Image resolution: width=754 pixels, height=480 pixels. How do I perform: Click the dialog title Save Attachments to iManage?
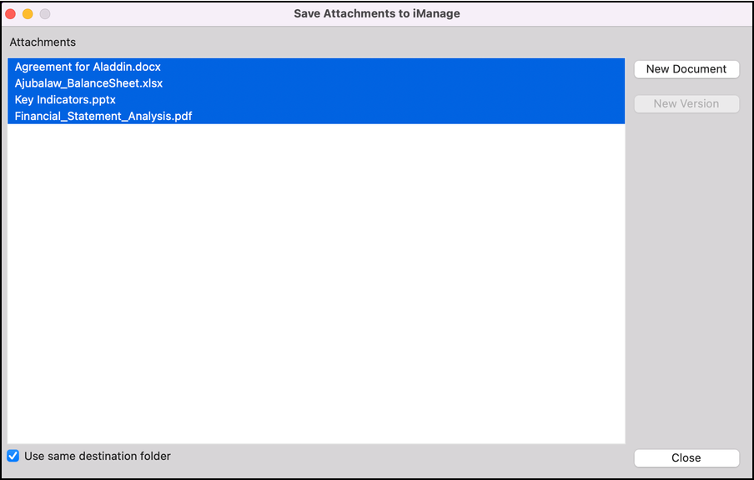[x=376, y=13]
